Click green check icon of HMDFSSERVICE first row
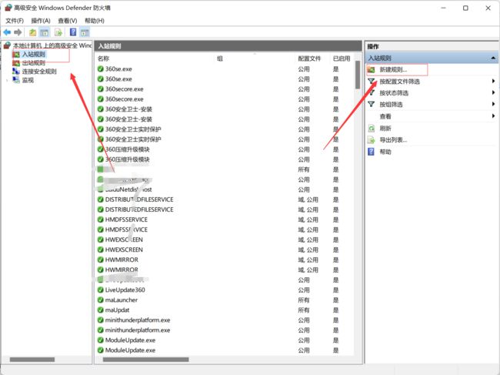Viewport: 500px width, 375px height. (x=101, y=219)
